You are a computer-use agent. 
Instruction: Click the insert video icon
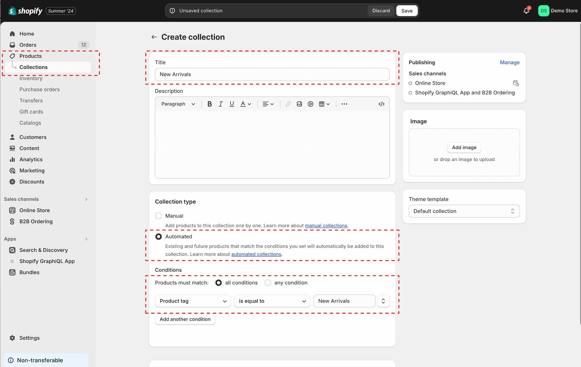(310, 104)
